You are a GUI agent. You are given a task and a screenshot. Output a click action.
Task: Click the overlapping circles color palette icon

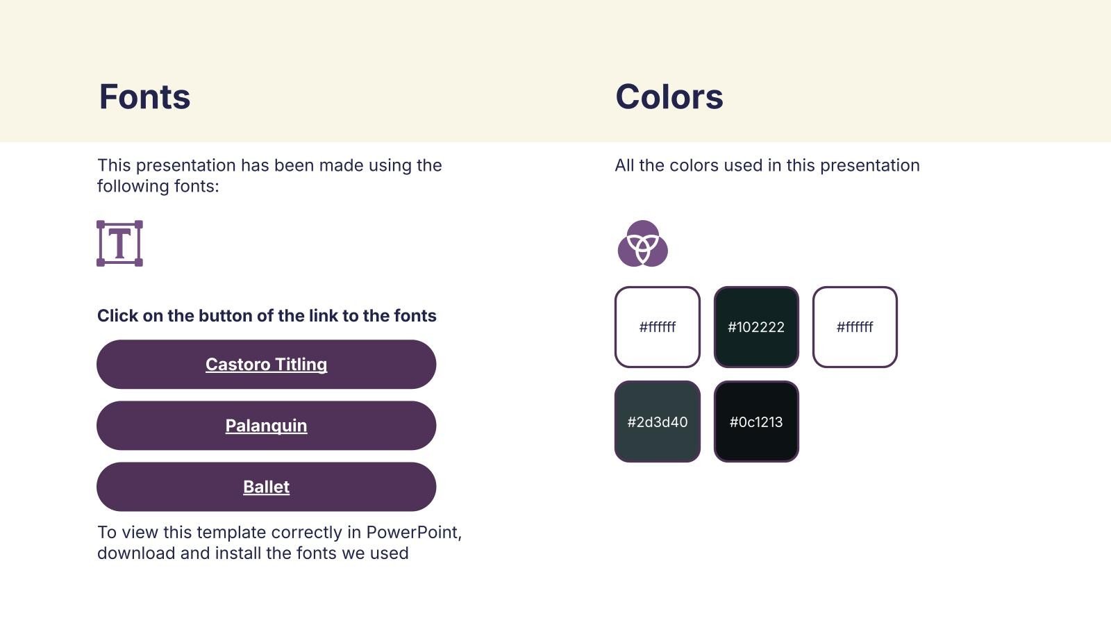point(643,244)
